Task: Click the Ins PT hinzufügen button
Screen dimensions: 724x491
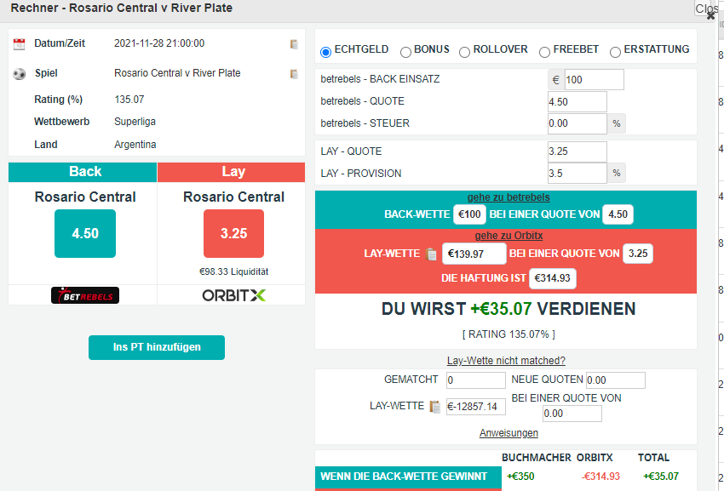Action: point(157,347)
